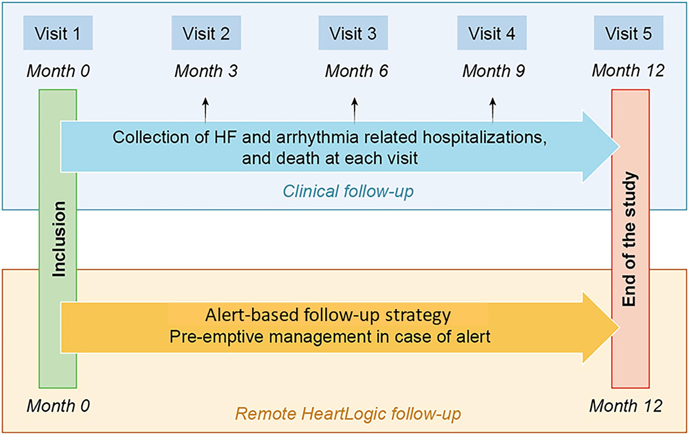Viewport: 689px width, 435px height.
Task: Click the top Month 12 label
Action: click(x=628, y=71)
